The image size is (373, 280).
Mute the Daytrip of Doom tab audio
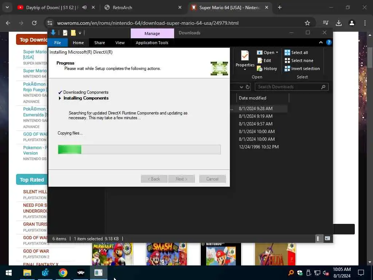(x=85, y=7)
